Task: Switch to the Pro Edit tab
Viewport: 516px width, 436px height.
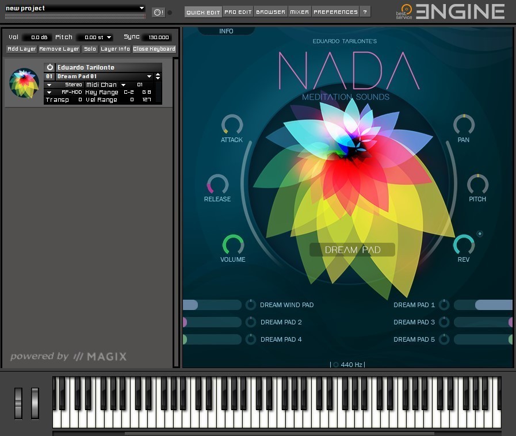Action: pyautogui.click(x=238, y=12)
